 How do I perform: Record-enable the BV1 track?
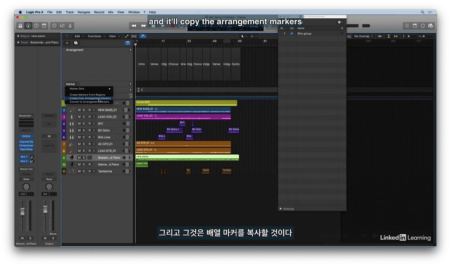click(89, 124)
